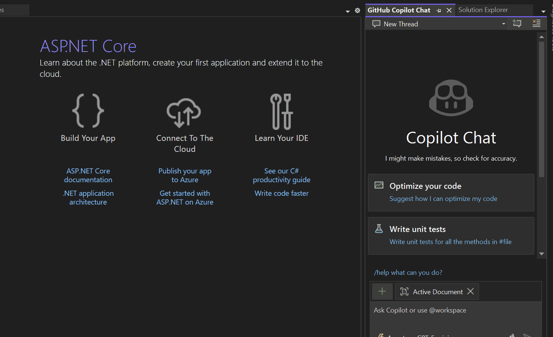The height and width of the screenshot is (337, 553).
Task: Click the chat panel scrollbar down arrow
Action: tap(541, 254)
